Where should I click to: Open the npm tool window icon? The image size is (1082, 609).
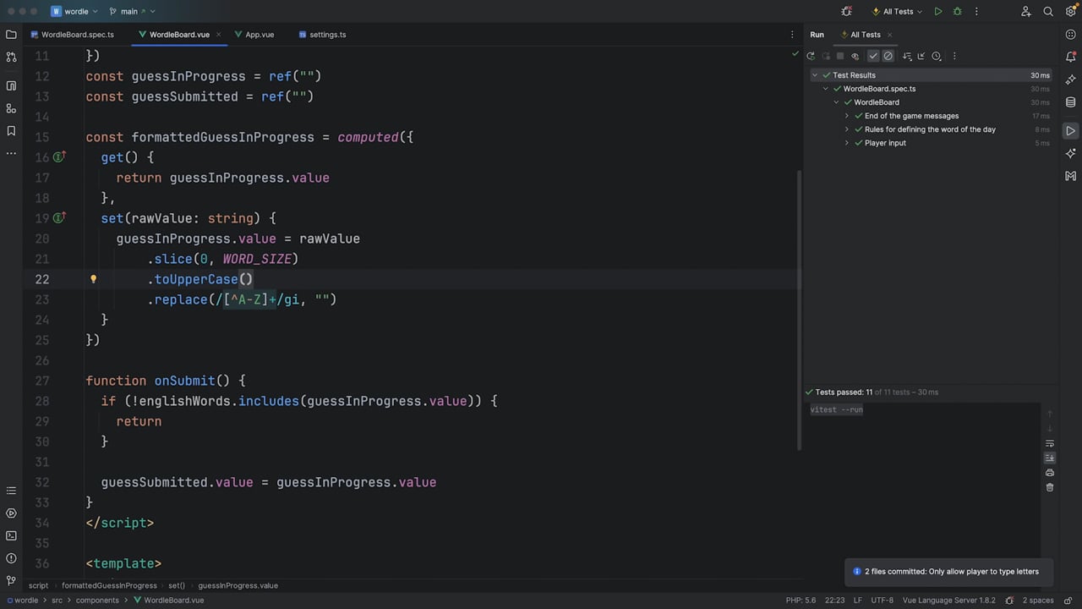coord(11,85)
